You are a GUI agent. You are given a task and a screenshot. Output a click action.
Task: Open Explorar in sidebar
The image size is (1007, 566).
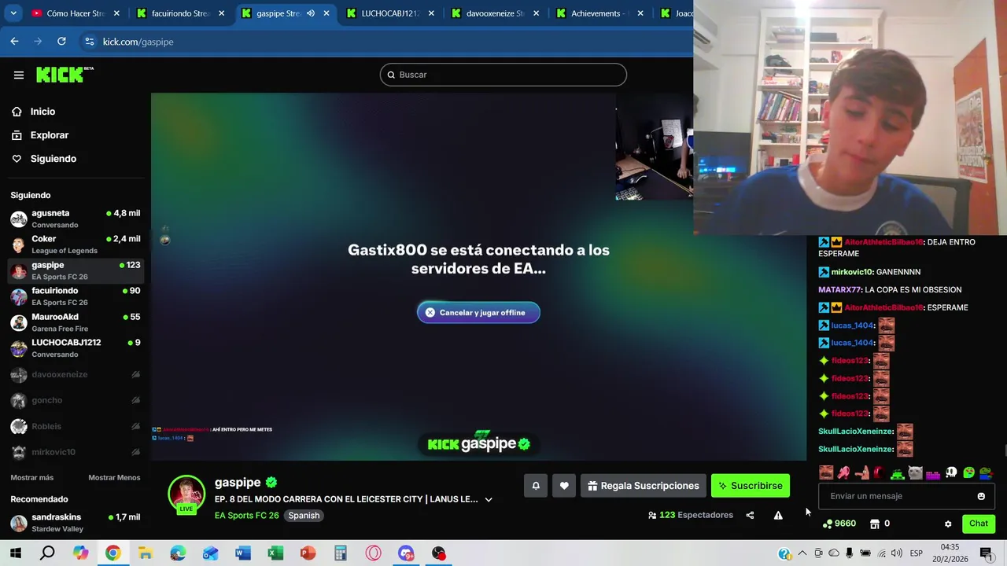pos(49,135)
